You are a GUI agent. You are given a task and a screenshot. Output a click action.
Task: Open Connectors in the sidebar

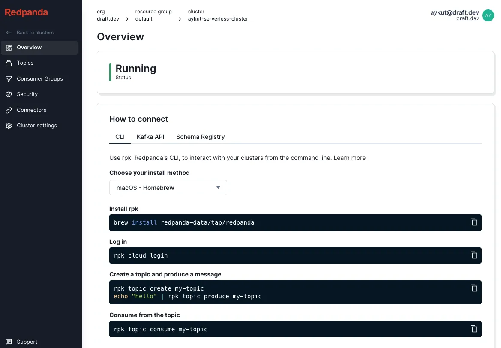tap(39, 110)
